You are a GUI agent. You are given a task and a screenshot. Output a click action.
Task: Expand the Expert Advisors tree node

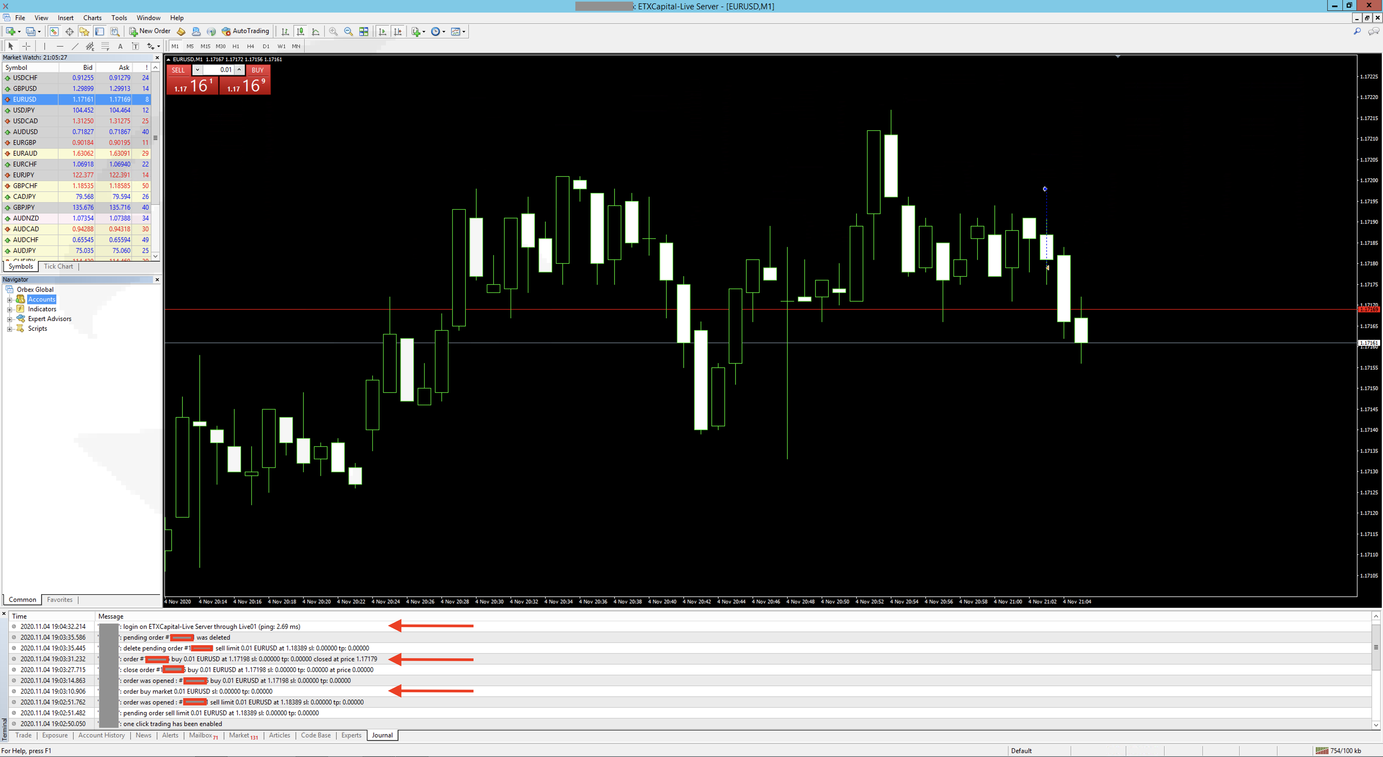point(9,319)
